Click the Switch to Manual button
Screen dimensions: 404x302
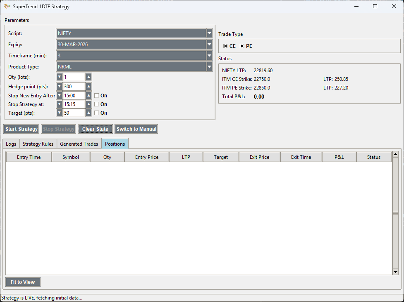pos(136,129)
